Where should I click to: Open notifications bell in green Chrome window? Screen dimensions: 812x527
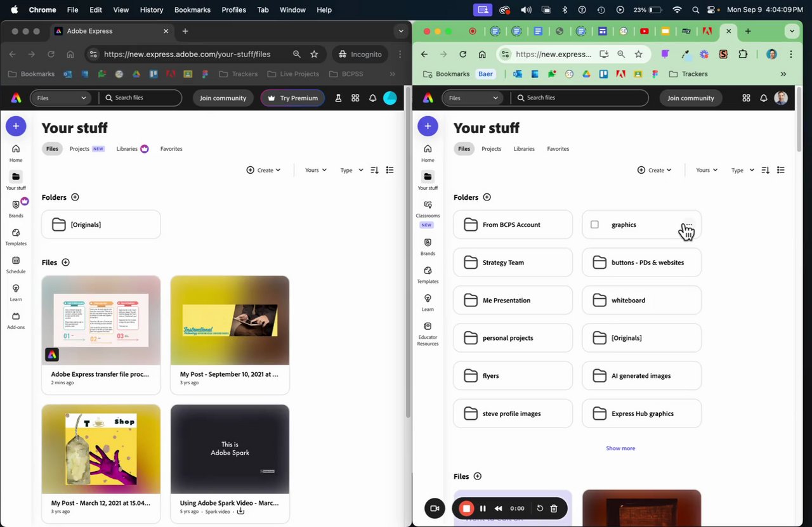pyautogui.click(x=764, y=98)
